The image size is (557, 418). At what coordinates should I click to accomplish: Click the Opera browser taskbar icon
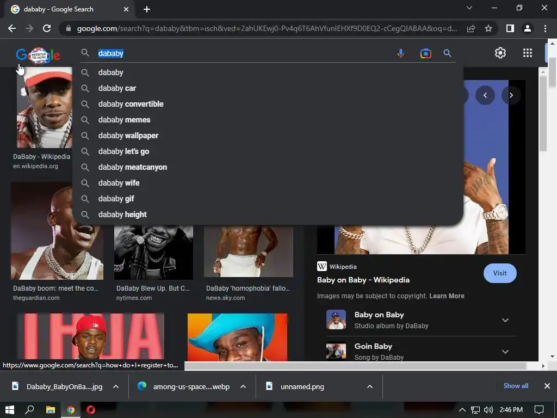click(91, 410)
